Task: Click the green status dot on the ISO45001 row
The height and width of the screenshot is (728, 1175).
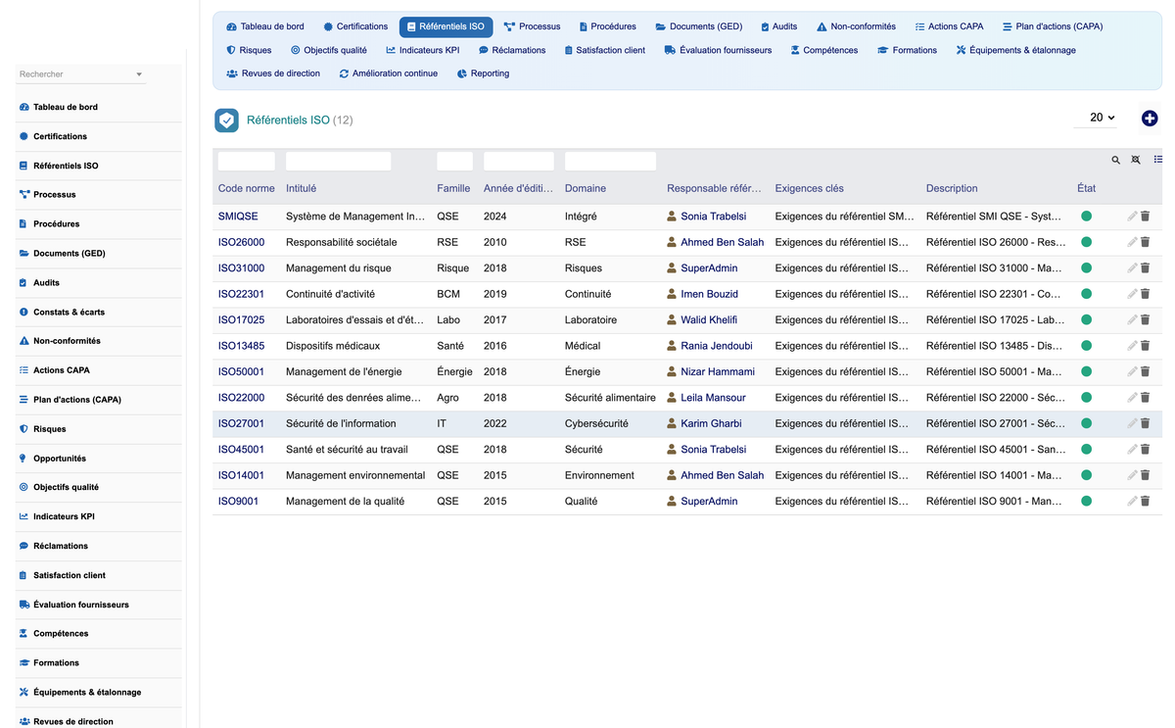Action: [1086, 450]
